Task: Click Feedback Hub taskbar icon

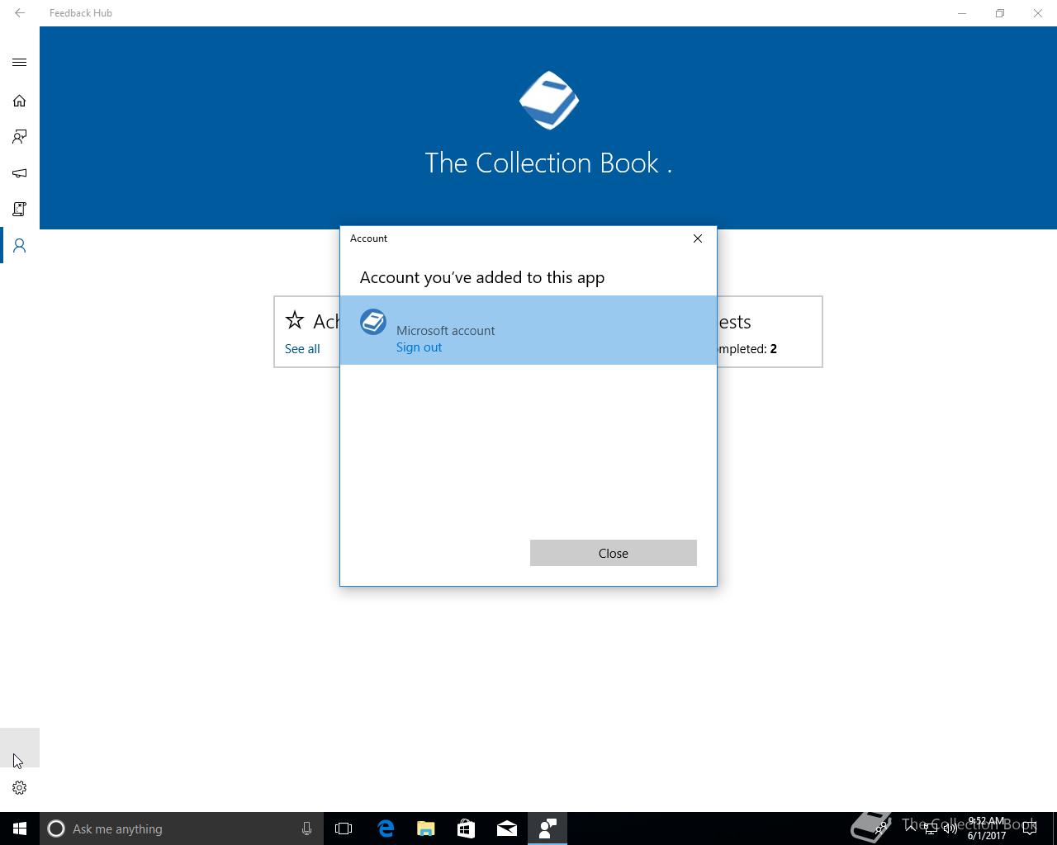Action: [547, 828]
